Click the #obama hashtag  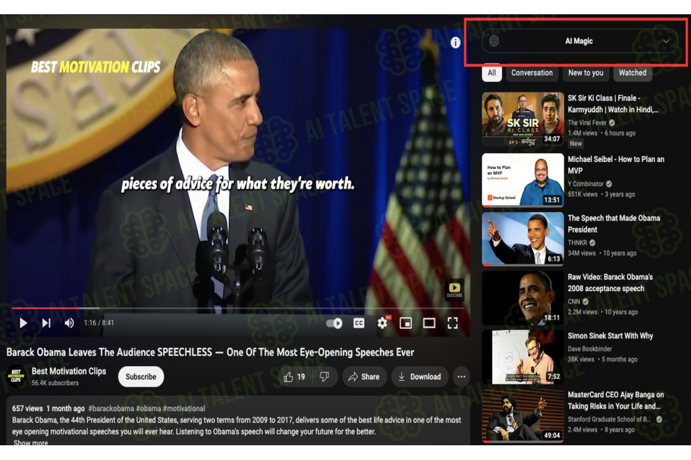click(148, 408)
